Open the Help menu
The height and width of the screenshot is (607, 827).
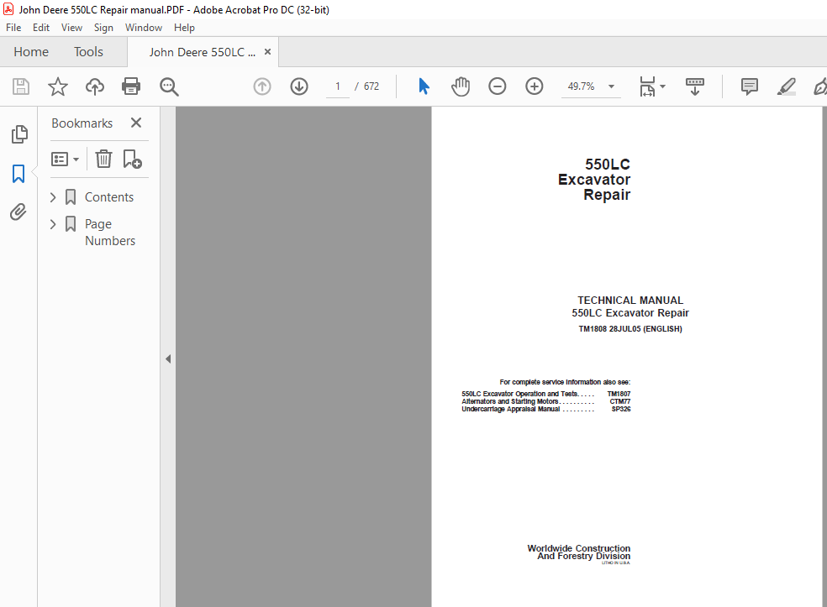(185, 28)
